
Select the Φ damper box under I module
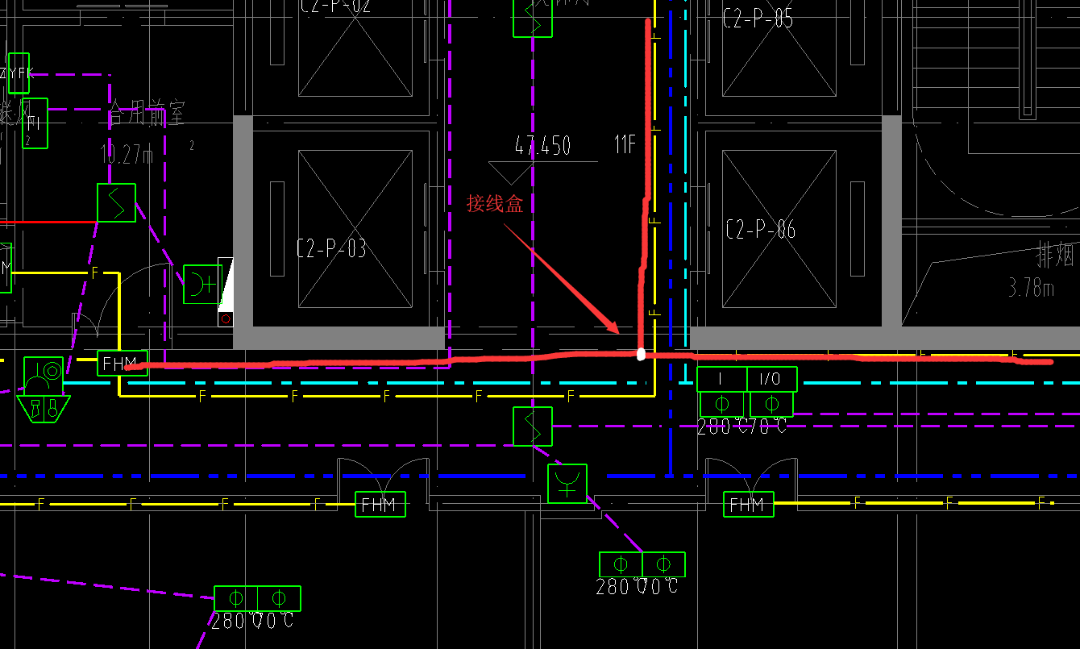point(721,404)
